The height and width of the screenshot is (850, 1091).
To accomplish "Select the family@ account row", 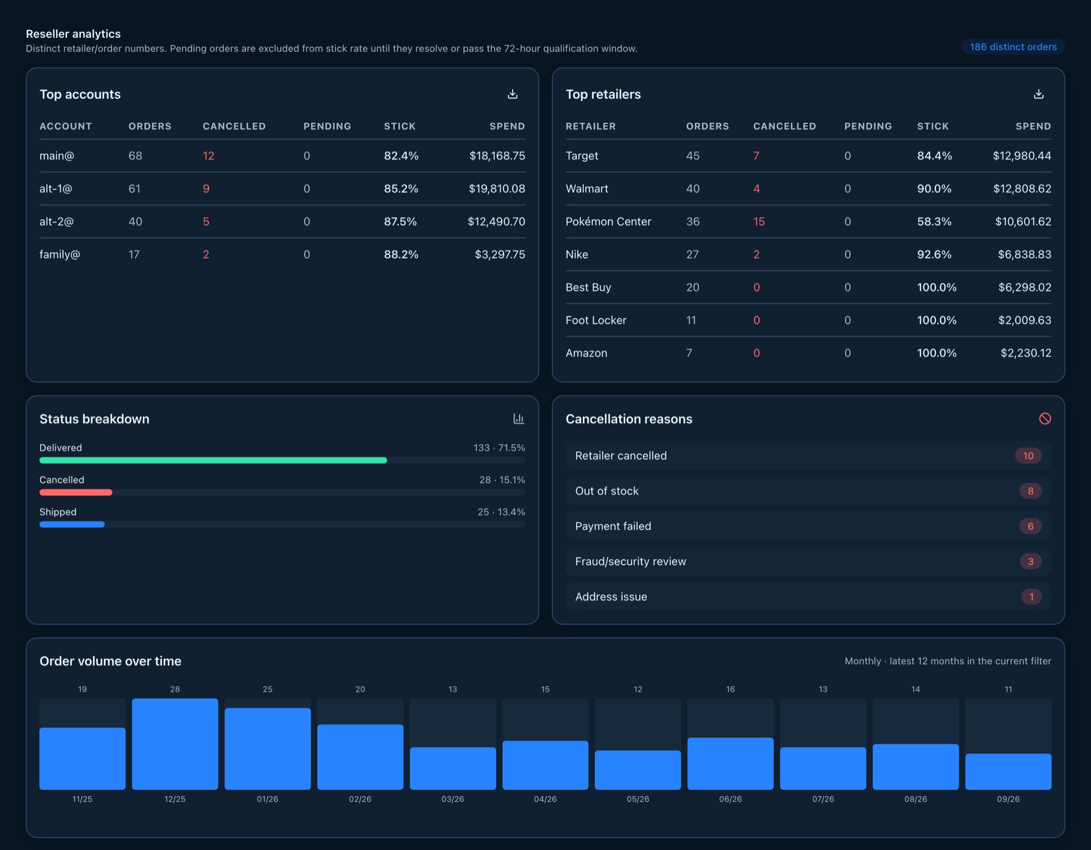I will click(x=282, y=255).
